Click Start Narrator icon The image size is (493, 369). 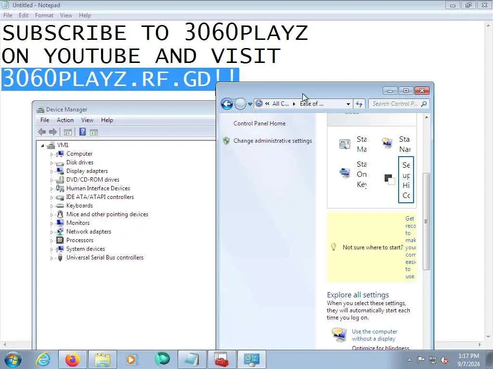[387, 143]
